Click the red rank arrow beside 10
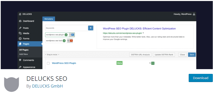 pos(71,41)
